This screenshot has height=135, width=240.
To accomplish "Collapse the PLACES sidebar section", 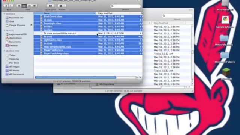I will coord(4,30).
